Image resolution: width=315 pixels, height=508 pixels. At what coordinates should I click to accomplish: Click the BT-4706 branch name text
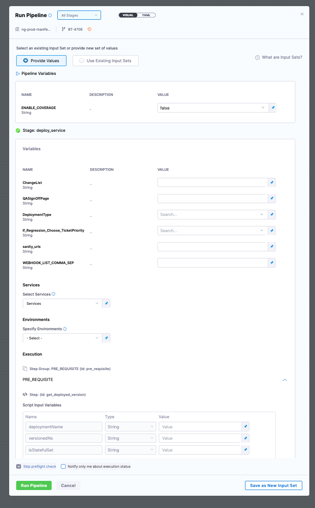click(75, 29)
